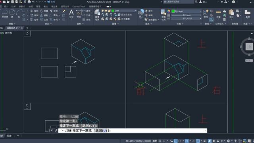Toggle annotation visibility in status bar
Screen dimensions: 254x143
[210, 141]
